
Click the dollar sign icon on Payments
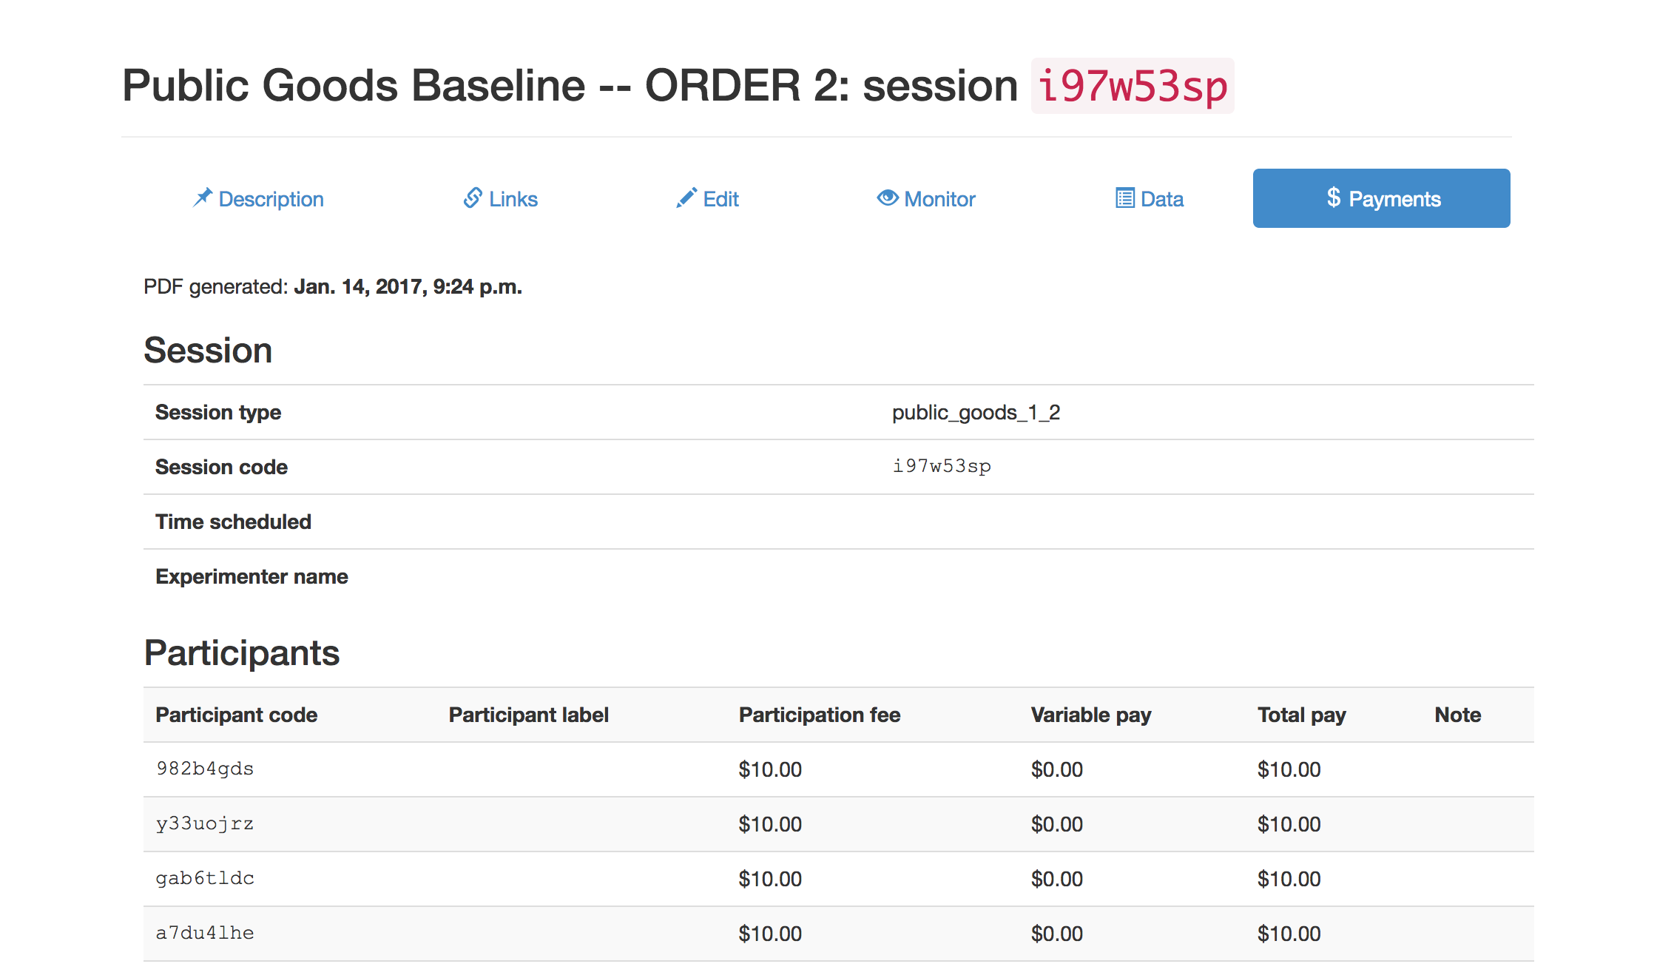(1333, 197)
